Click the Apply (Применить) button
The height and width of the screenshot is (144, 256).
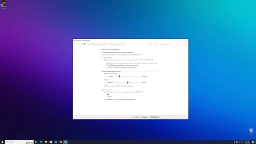(x=154, y=117)
